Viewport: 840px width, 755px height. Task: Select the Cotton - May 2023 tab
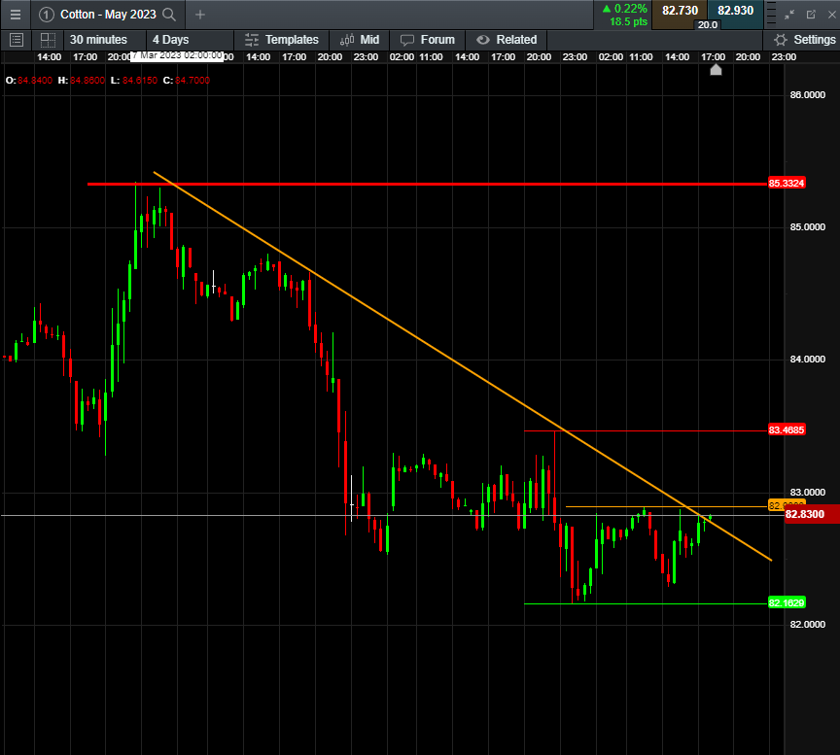(108, 15)
